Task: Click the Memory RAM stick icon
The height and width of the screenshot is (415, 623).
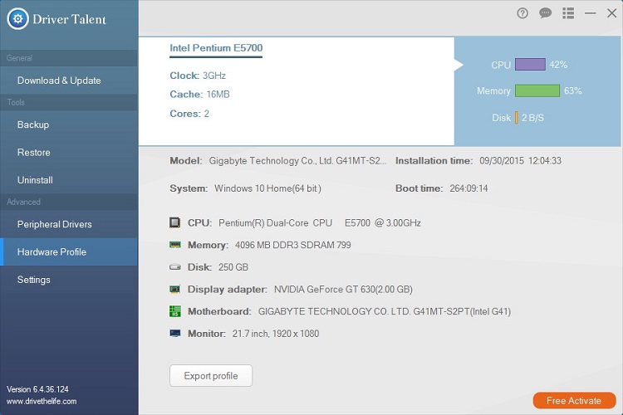Action: (x=174, y=245)
